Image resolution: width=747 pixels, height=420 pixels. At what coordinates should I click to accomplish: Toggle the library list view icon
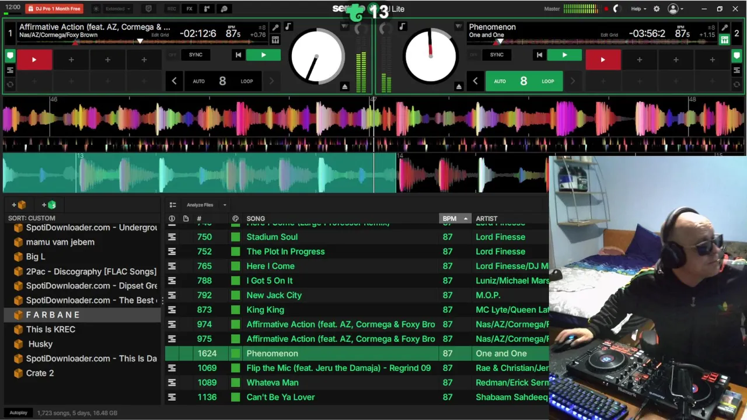(173, 205)
